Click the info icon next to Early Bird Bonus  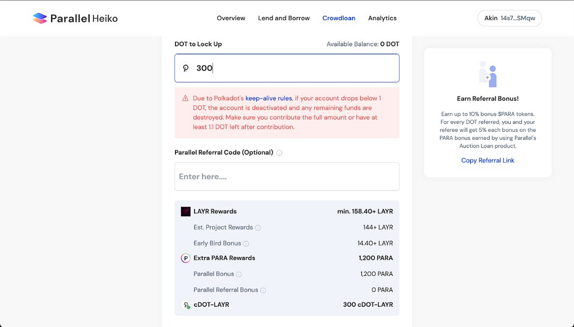pyautogui.click(x=246, y=243)
